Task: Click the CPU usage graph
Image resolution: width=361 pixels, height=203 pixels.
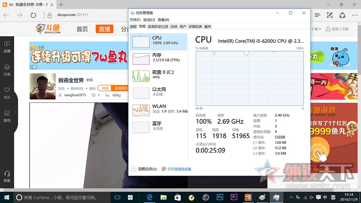Action: tap(249, 78)
